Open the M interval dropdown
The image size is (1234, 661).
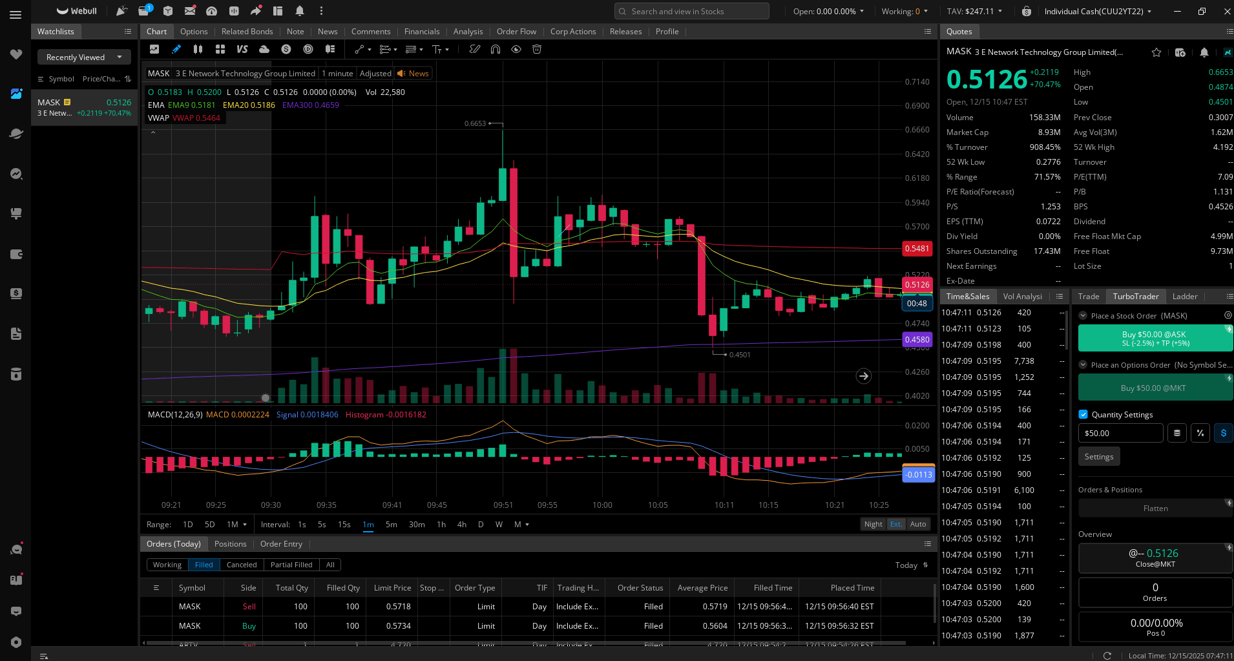(521, 524)
